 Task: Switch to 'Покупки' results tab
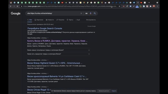[60, 20]
